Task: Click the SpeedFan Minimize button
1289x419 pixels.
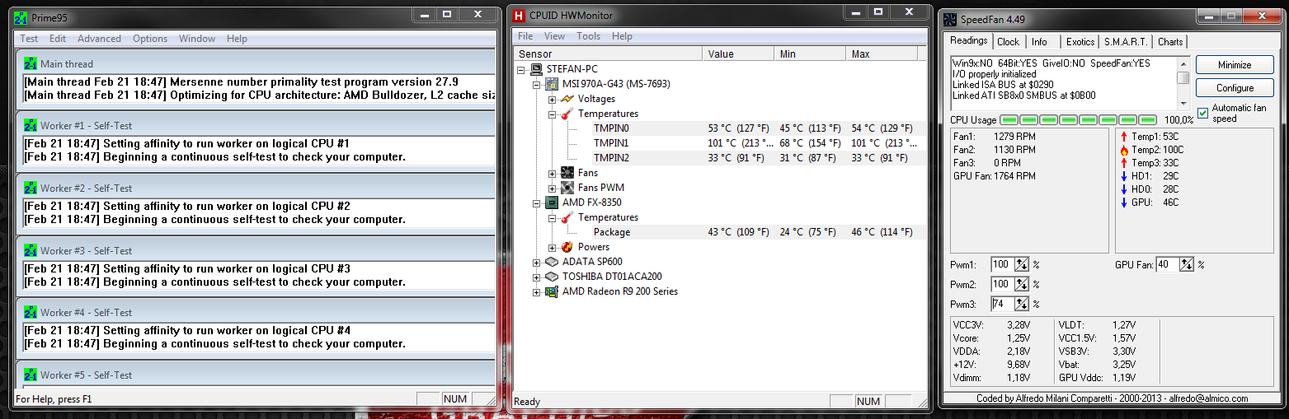Action: (x=1235, y=65)
